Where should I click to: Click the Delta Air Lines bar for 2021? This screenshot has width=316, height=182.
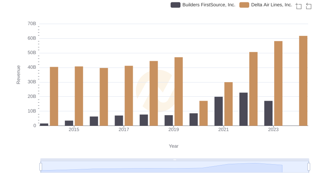[228, 104]
